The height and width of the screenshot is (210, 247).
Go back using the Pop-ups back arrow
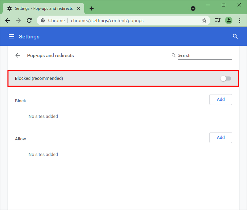point(18,55)
